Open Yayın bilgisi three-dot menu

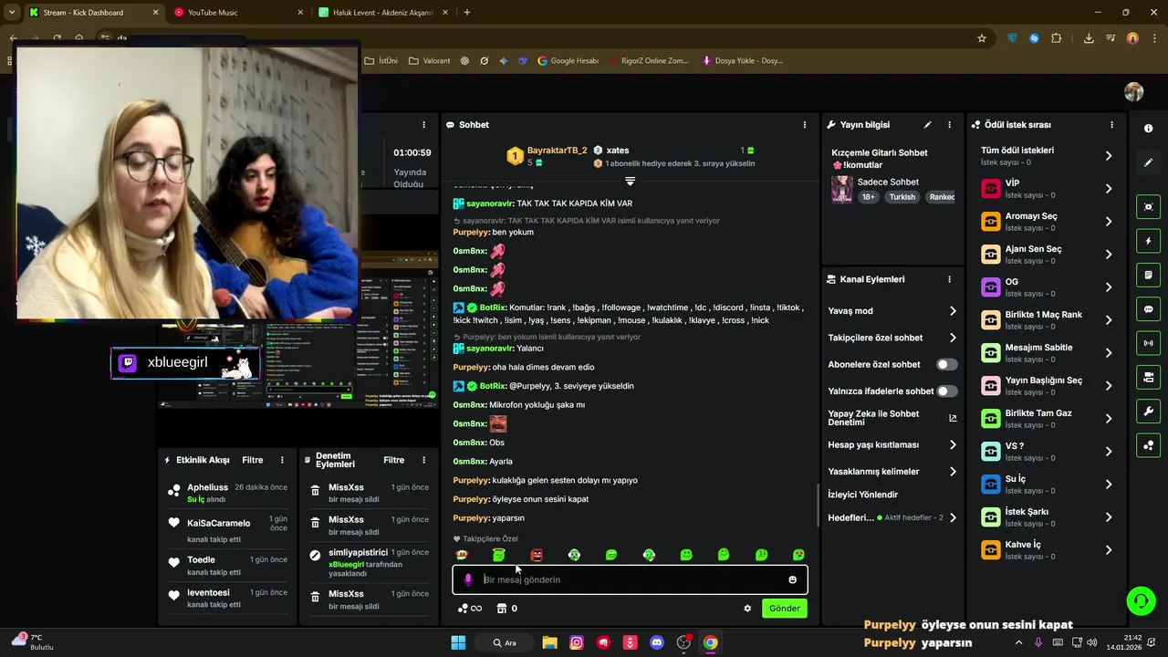point(949,125)
